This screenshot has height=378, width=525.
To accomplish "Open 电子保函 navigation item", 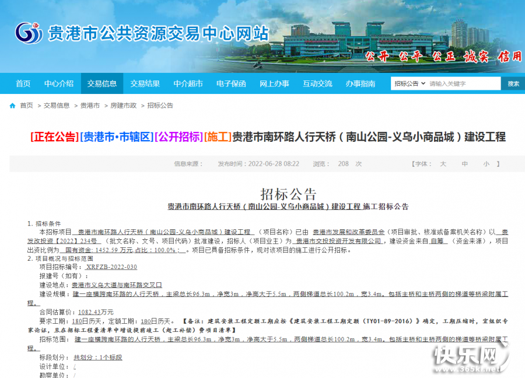I will click(231, 83).
